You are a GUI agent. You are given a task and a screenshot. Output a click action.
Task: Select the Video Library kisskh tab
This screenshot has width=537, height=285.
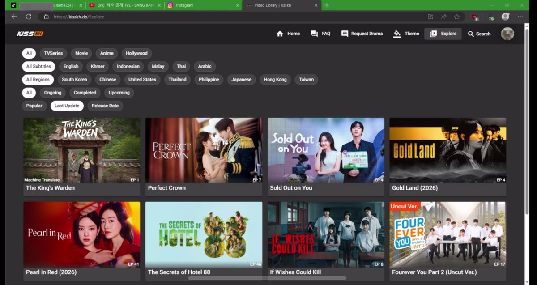click(x=281, y=5)
